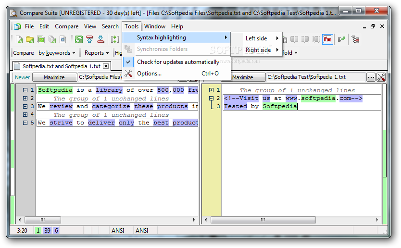This screenshot has width=401, height=248.
Task: Expand the unchanged group at left line 2
Action: click(25, 98)
